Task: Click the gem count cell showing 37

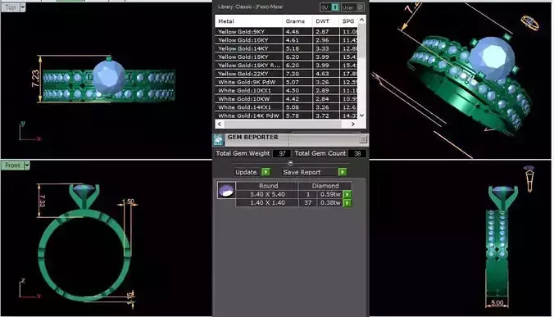Action: pyautogui.click(x=308, y=203)
